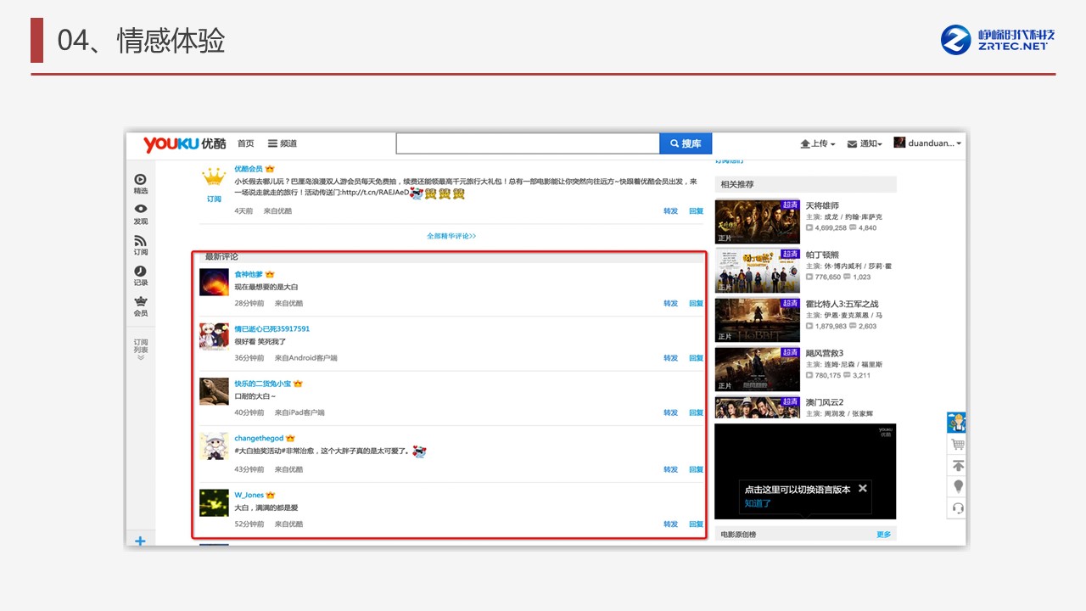Image resolution: width=1086 pixels, height=611 pixels.
Task: Click the 会员 crown icon in sidebar
Action: (140, 302)
